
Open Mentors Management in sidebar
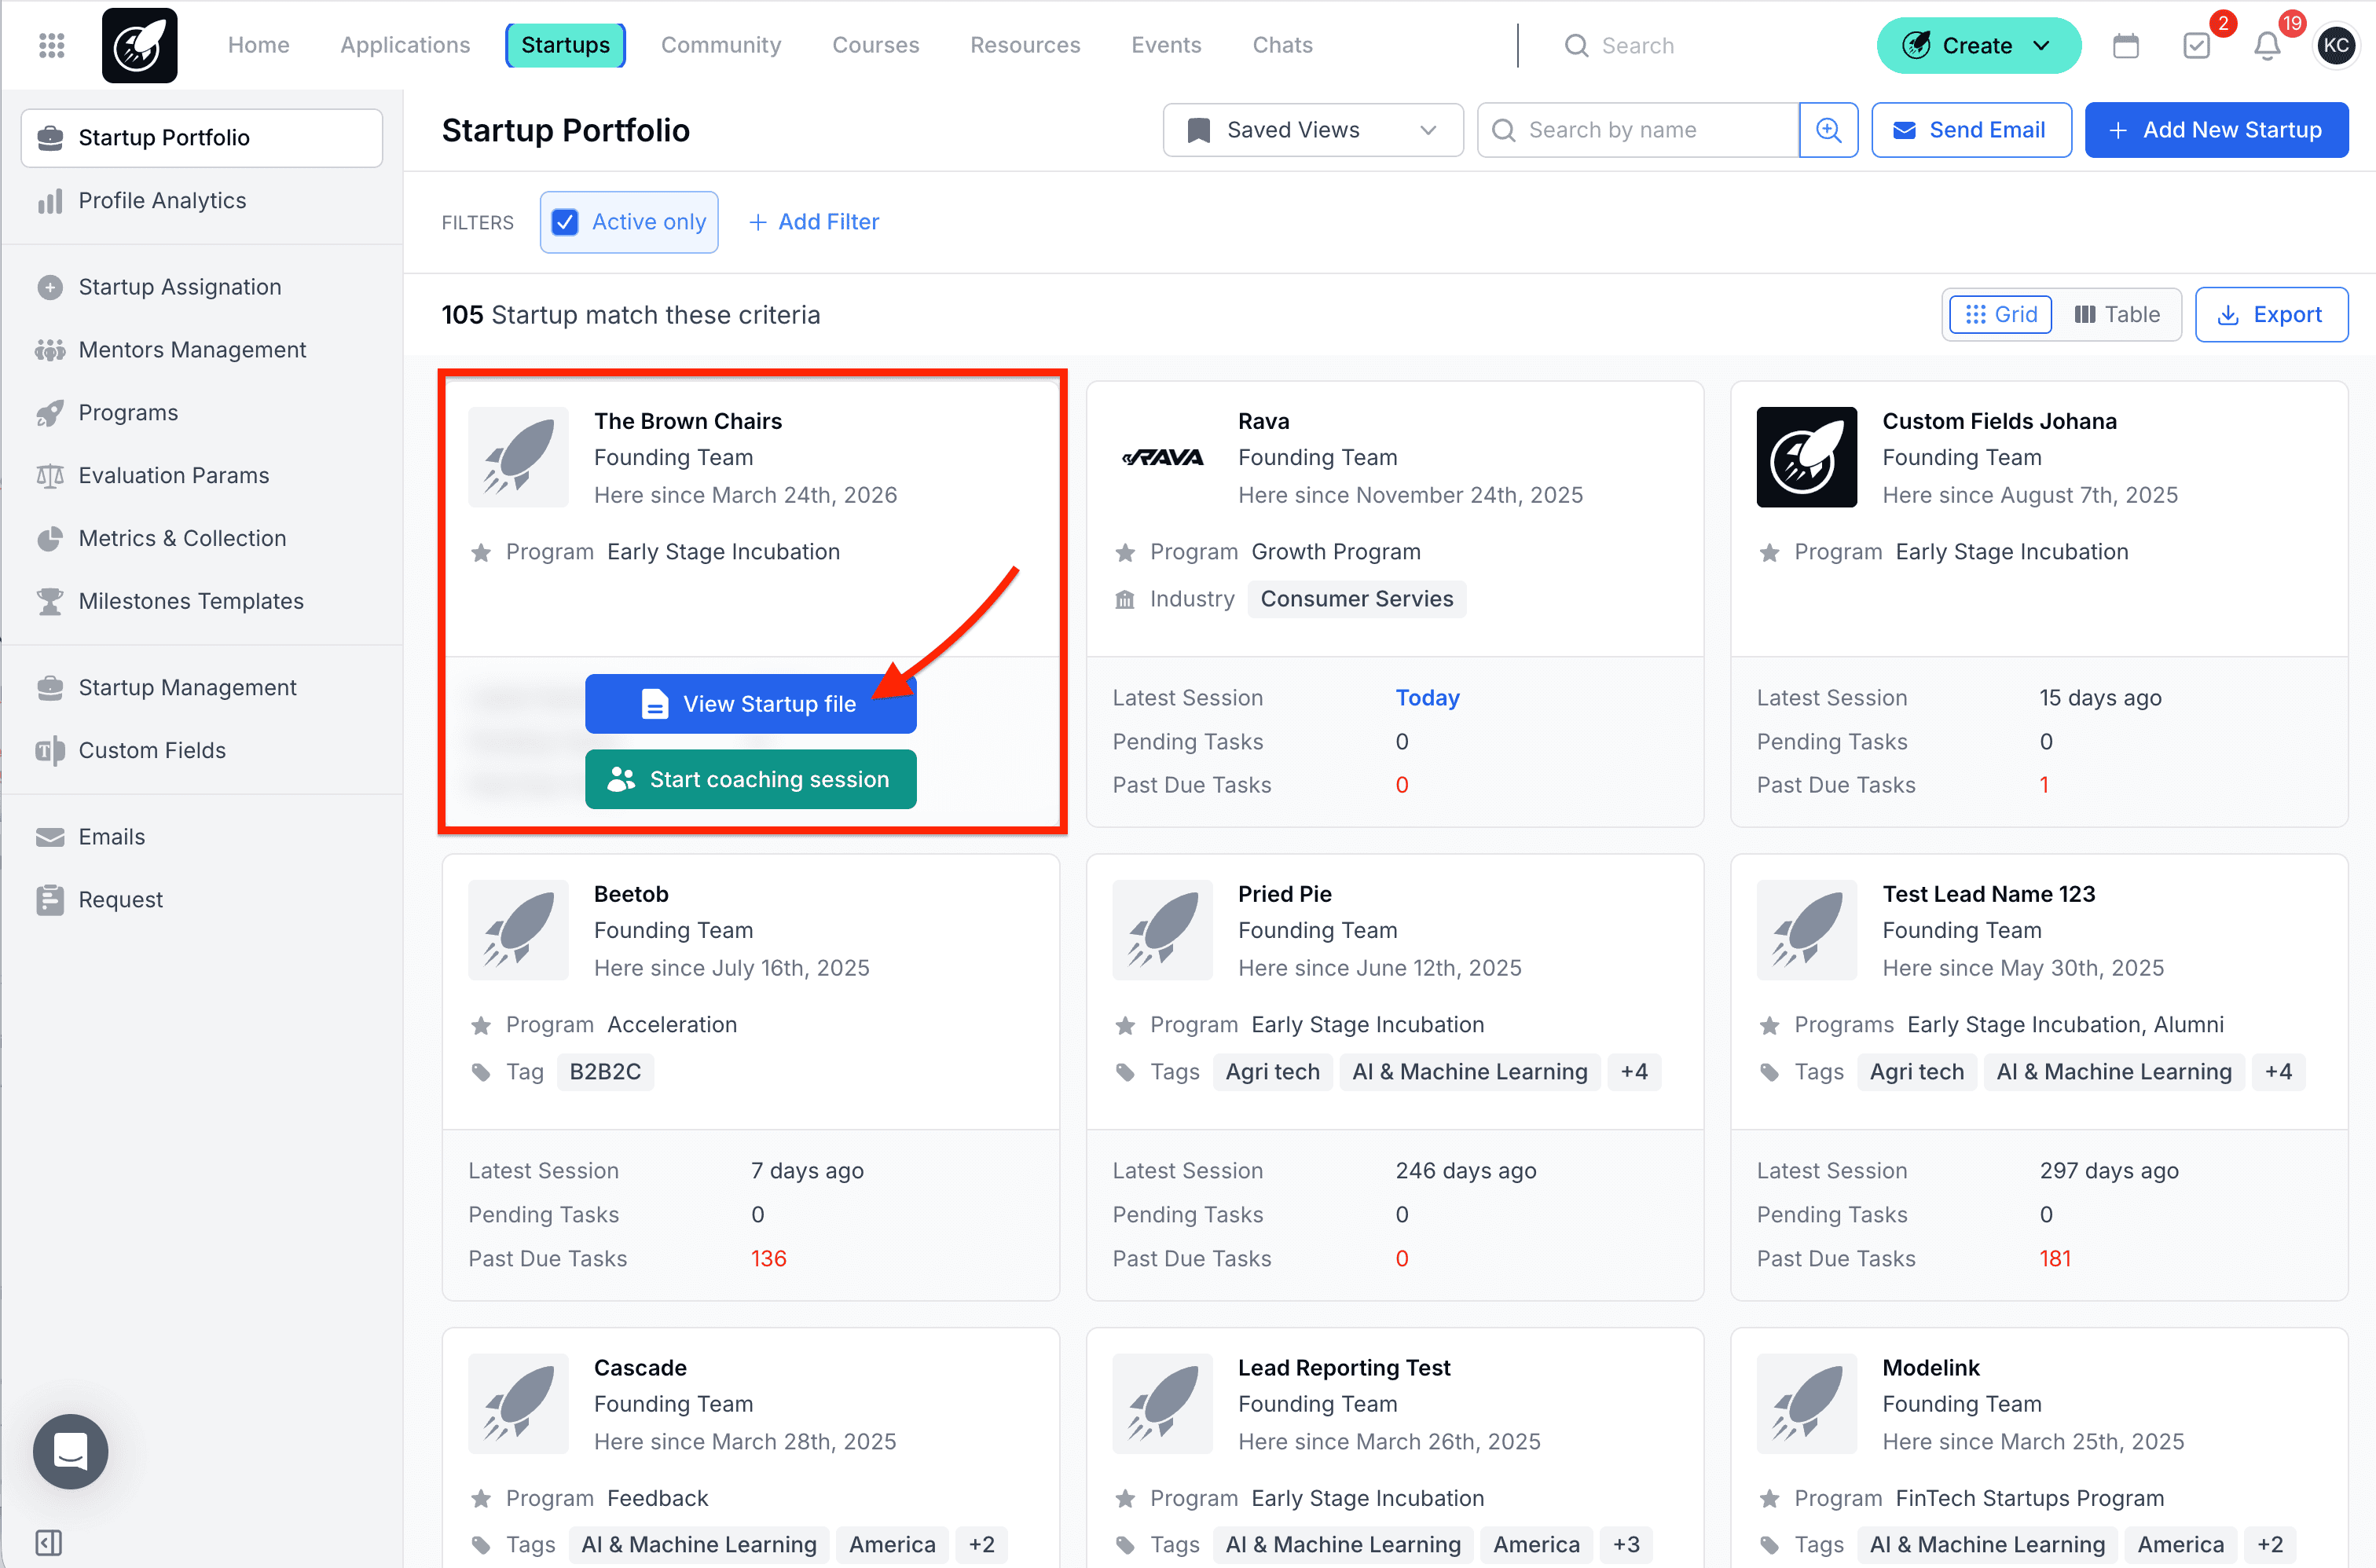(x=192, y=350)
